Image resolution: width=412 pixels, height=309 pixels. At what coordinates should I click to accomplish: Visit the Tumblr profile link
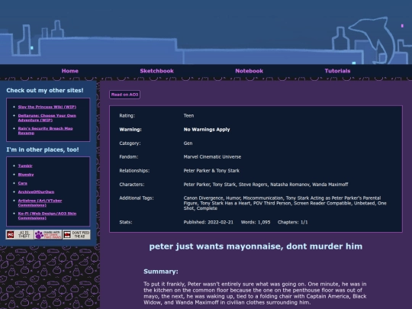[x=25, y=166]
